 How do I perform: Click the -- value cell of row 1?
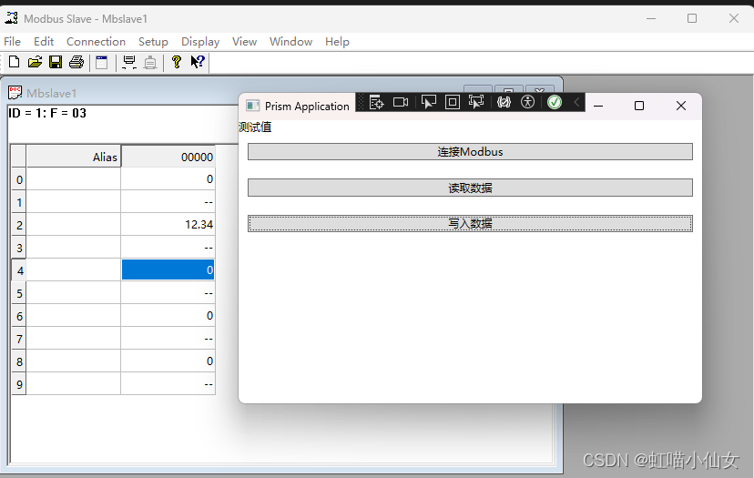168,202
